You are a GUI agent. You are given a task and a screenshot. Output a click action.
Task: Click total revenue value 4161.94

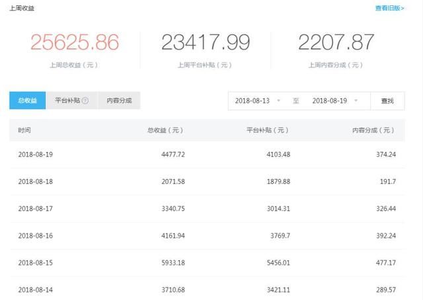tap(173, 236)
